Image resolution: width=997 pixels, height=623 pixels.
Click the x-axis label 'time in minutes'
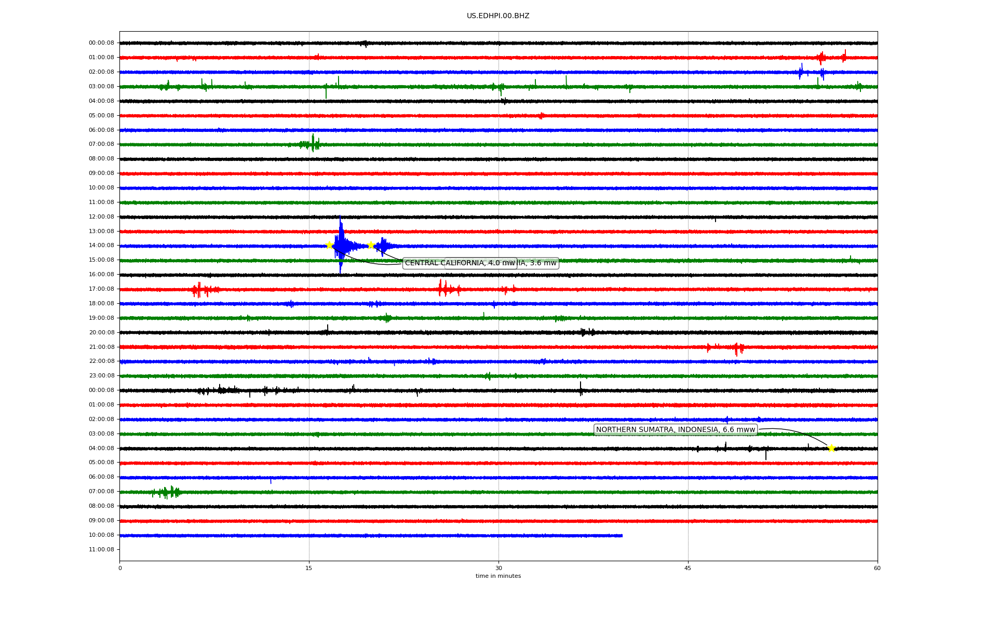pos(498,576)
